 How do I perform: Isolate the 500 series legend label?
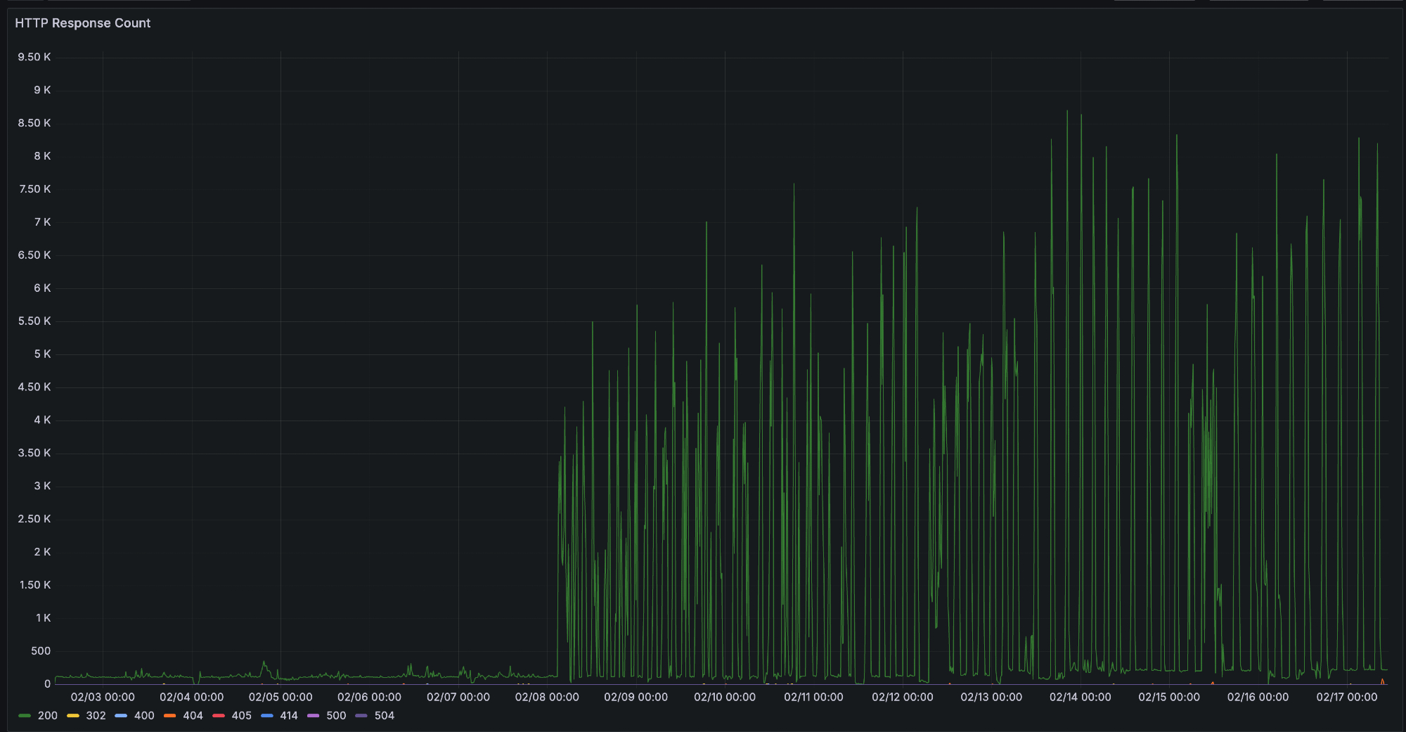click(x=336, y=716)
